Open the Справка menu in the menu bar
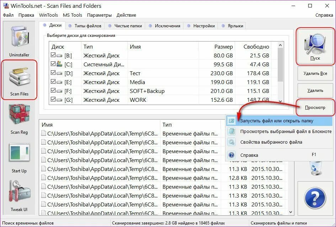Viewport: 336px width, 227px height. click(x=324, y=15)
